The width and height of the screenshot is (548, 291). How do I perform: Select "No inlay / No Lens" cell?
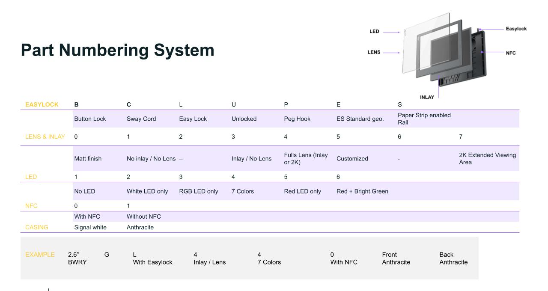point(151,158)
